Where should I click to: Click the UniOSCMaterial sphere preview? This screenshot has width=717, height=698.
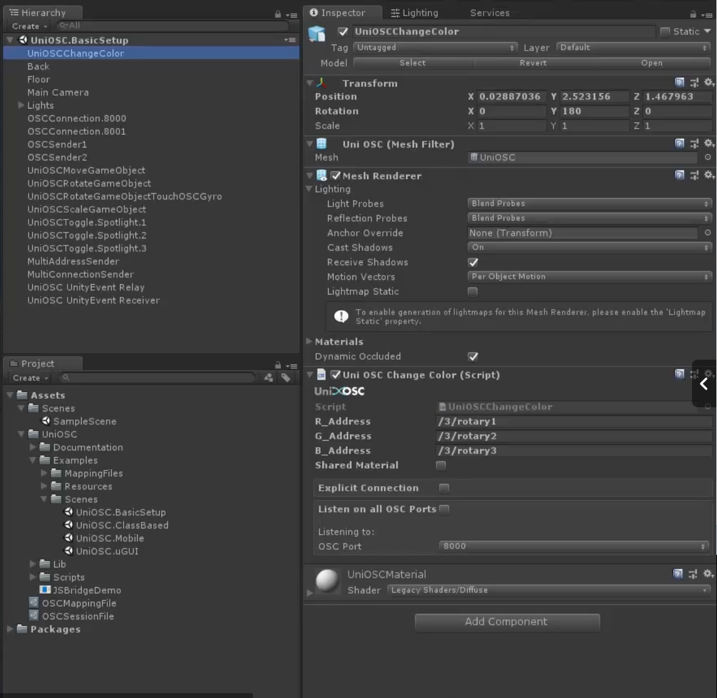[327, 580]
